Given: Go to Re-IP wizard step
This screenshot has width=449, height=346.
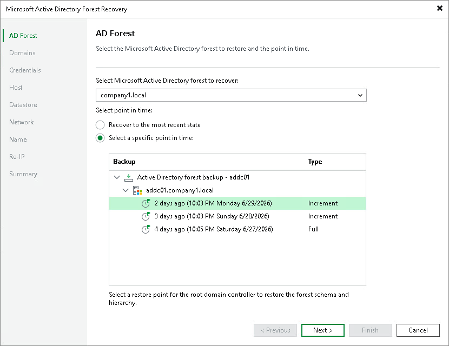Looking at the screenshot, I should (x=17, y=157).
